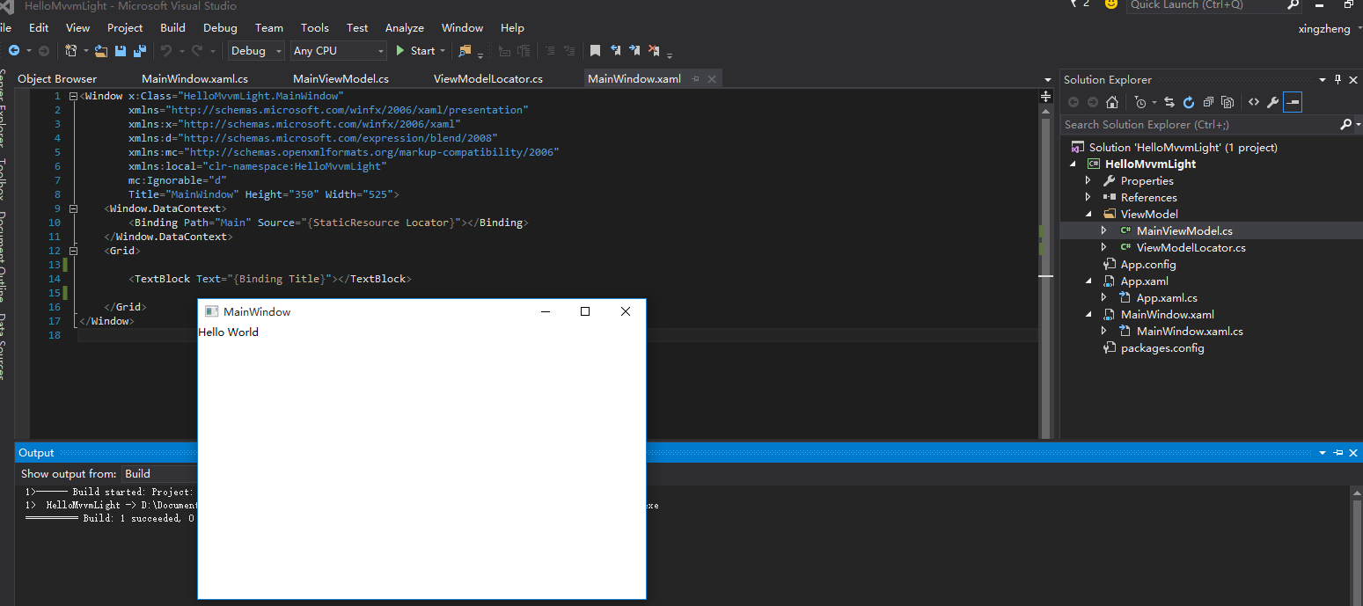Image resolution: width=1363 pixels, height=606 pixels.
Task: Open the Analyze menu
Action: click(405, 27)
